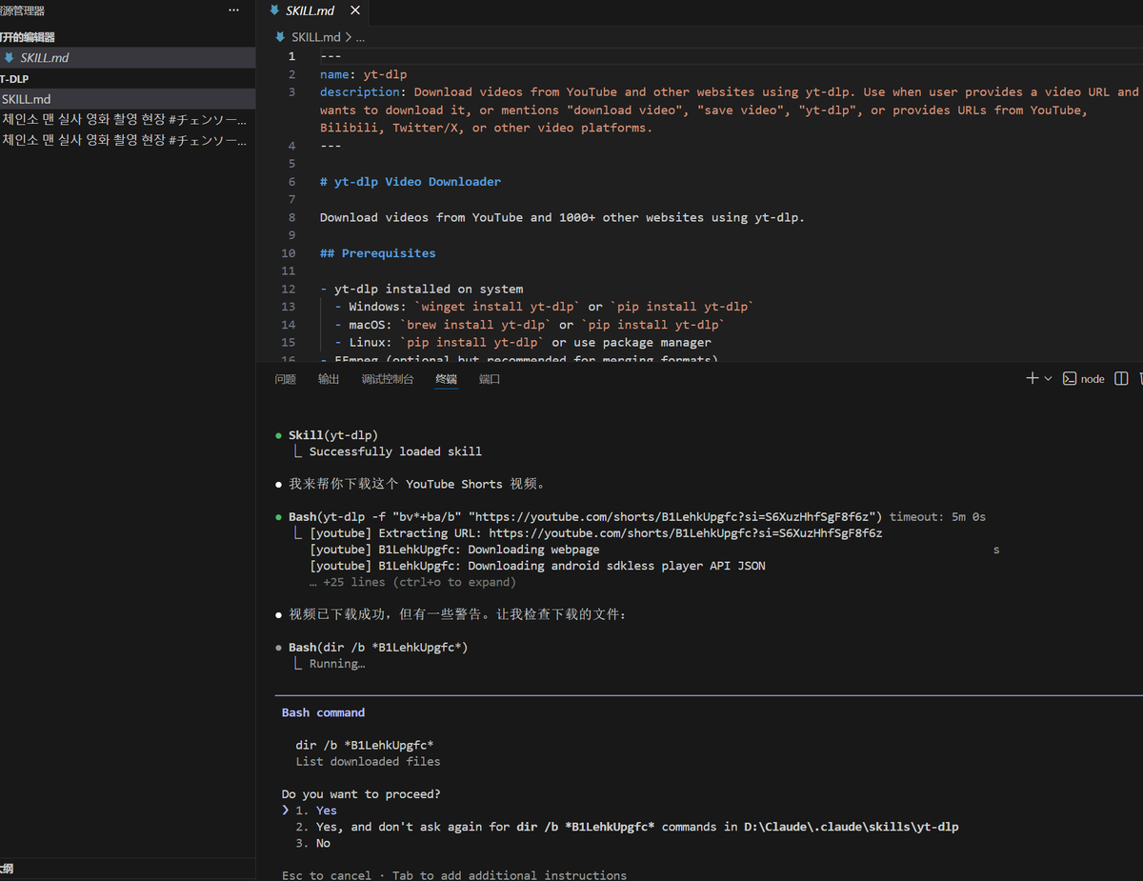Choose option 1. Yes in the prompt
The image size is (1143, 881).
(x=315, y=811)
